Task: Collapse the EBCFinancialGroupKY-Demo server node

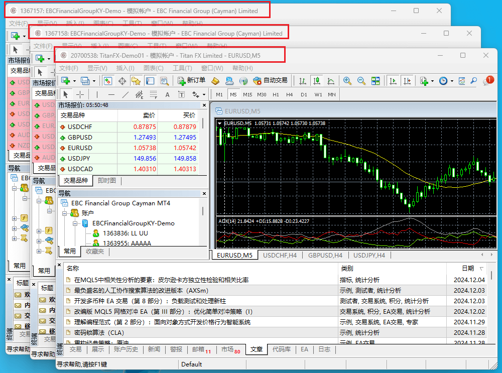Action: [75, 223]
